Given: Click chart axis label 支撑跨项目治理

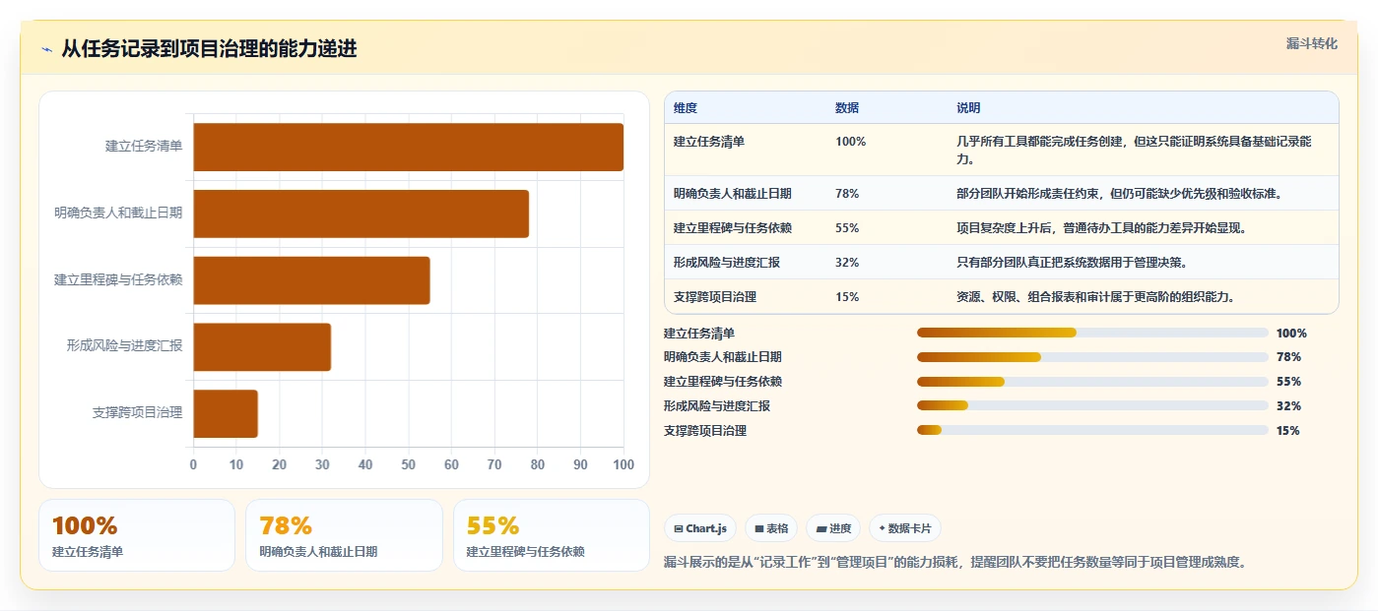Looking at the screenshot, I should pos(137,412).
